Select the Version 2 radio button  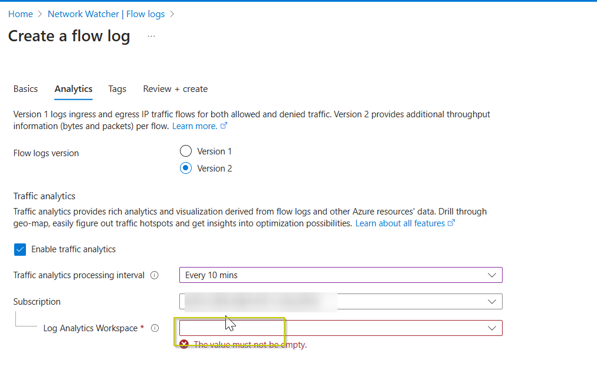click(186, 169)
